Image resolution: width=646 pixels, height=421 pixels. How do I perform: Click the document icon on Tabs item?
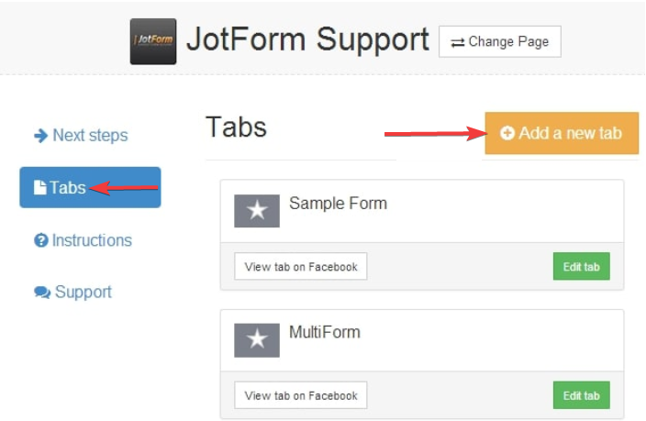click(40, 188)
